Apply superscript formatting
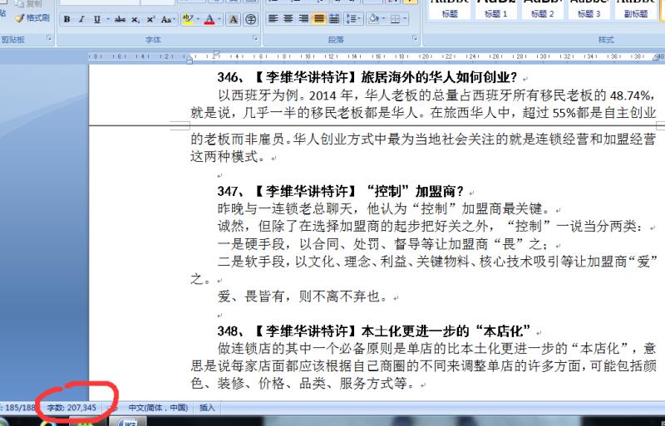 click(150, 19)
